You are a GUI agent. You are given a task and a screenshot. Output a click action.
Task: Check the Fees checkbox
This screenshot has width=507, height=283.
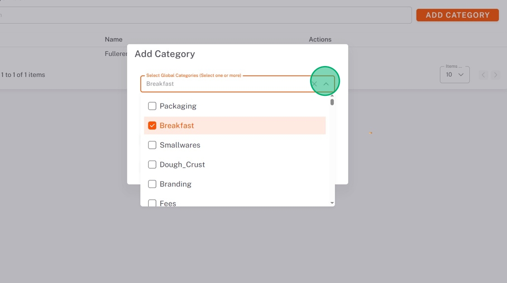[x=152, y=203]
